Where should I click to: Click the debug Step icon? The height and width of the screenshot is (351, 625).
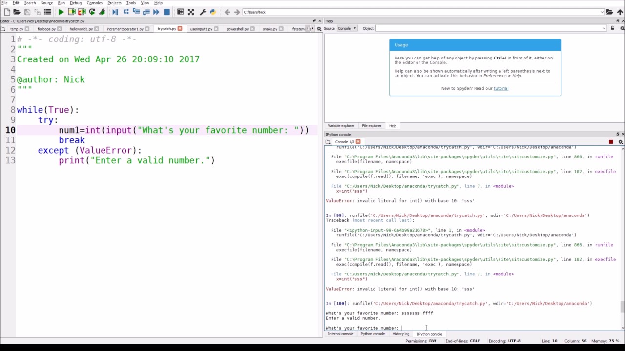click(x=126, y=12)
